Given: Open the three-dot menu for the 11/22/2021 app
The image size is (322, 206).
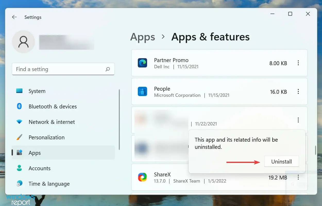Looking at the screenshot, I should click(x=298, y=120).
